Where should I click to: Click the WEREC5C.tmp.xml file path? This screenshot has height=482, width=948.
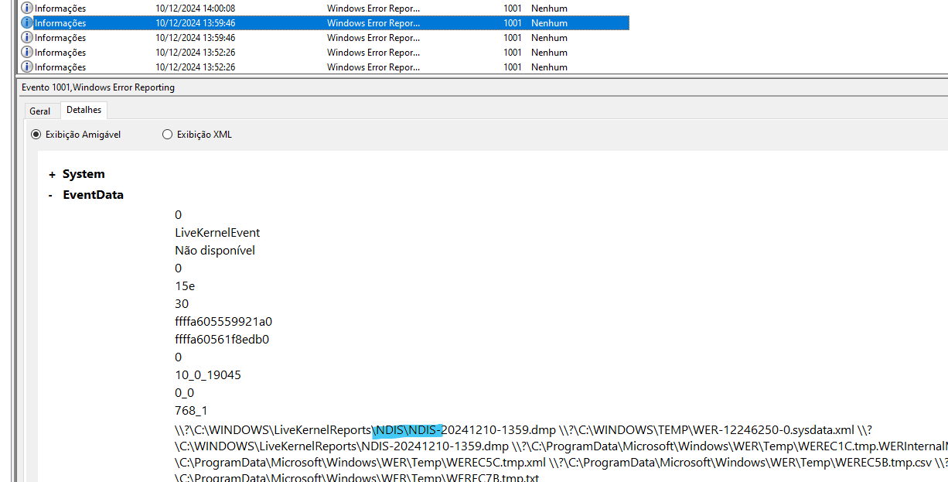[x=361, y=463]
